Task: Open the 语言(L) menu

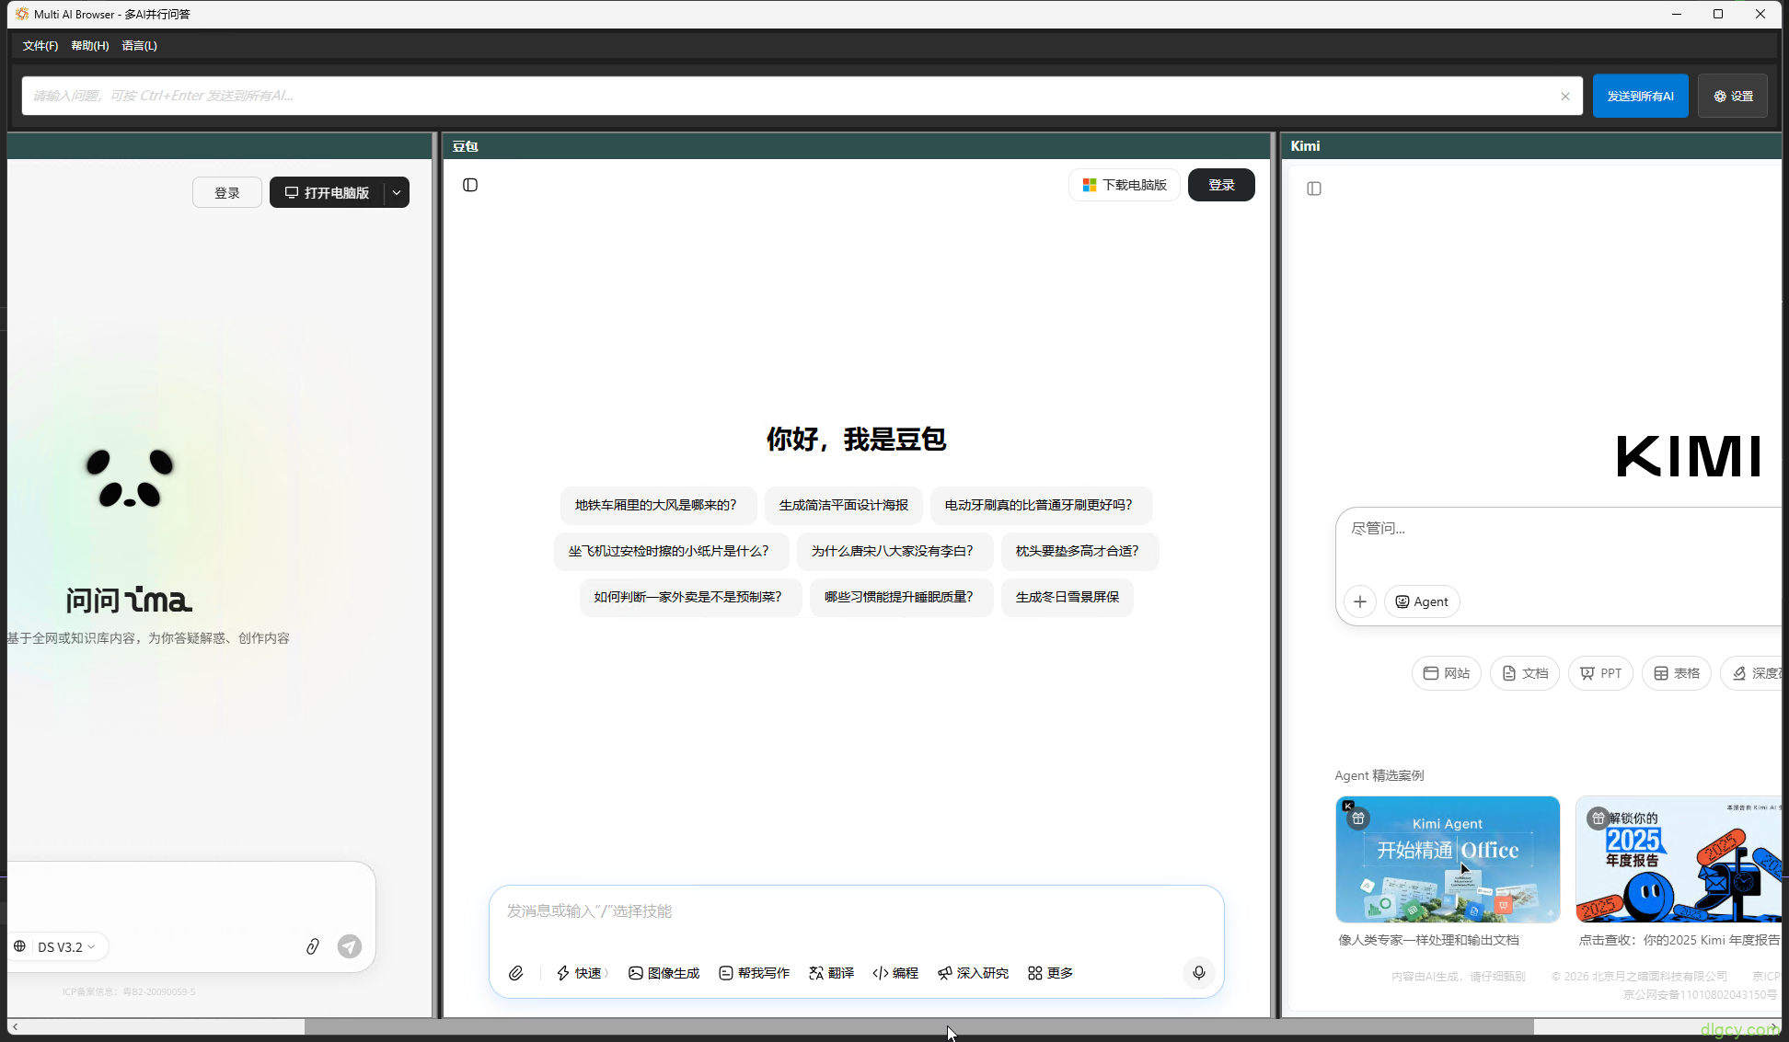Action: coord(139,45)
